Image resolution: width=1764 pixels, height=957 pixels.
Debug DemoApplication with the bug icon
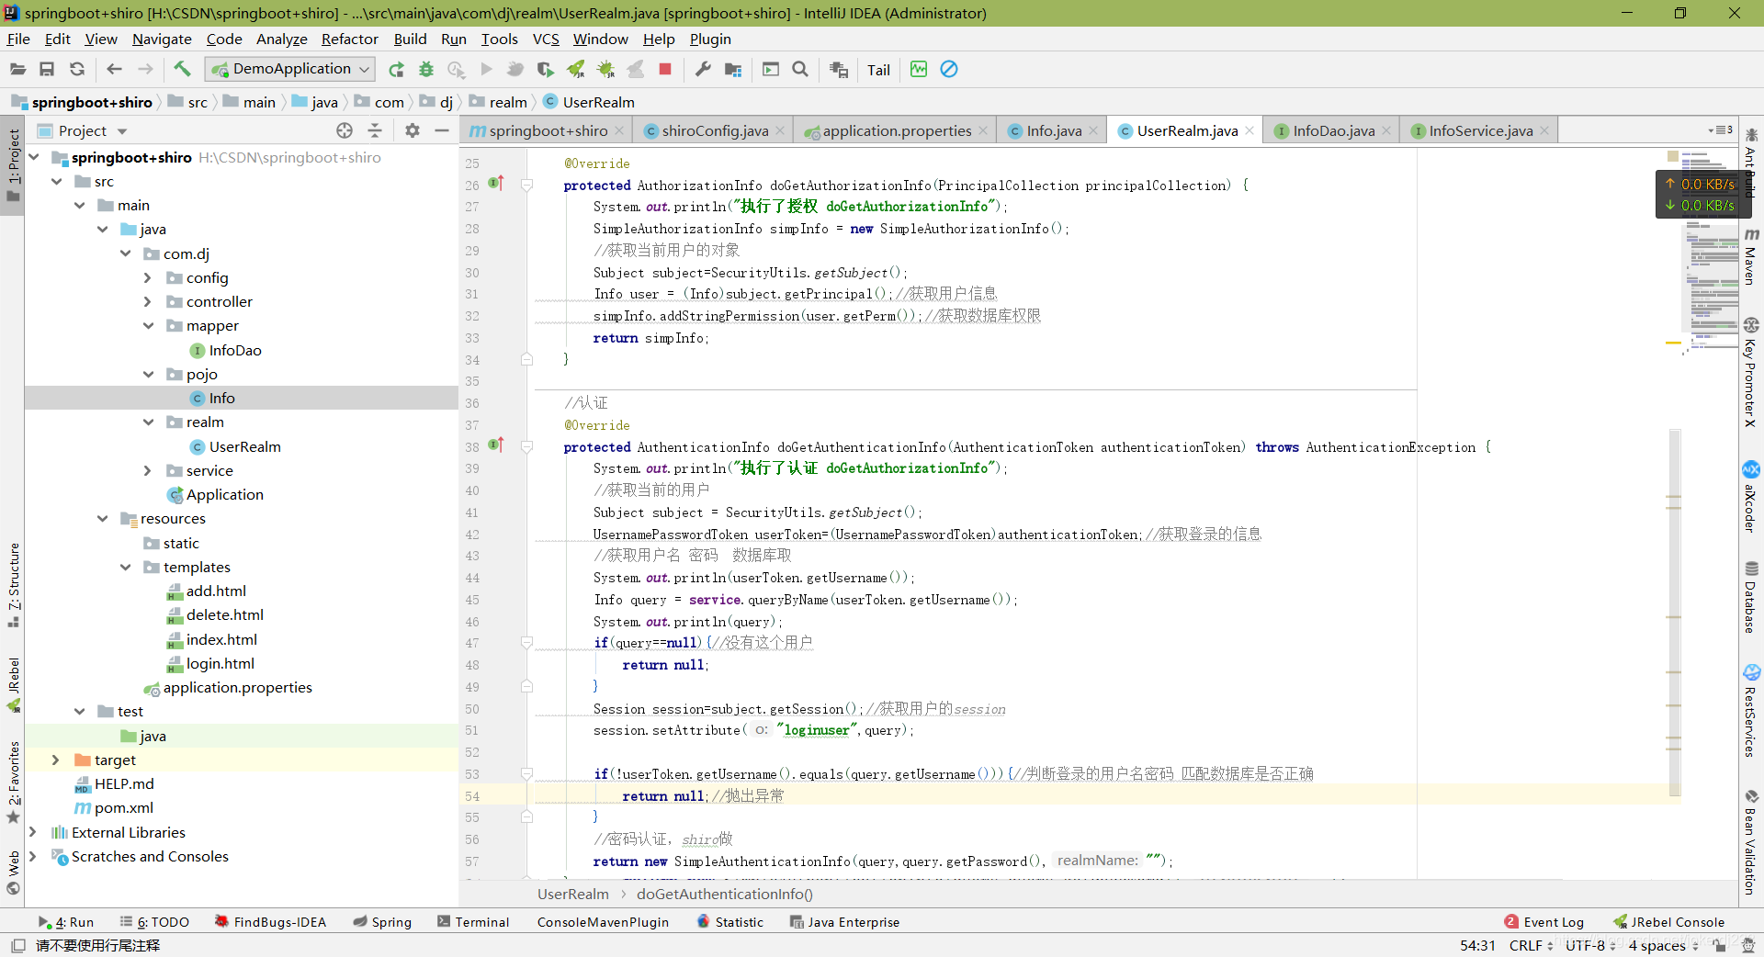[x=426, y=69]
